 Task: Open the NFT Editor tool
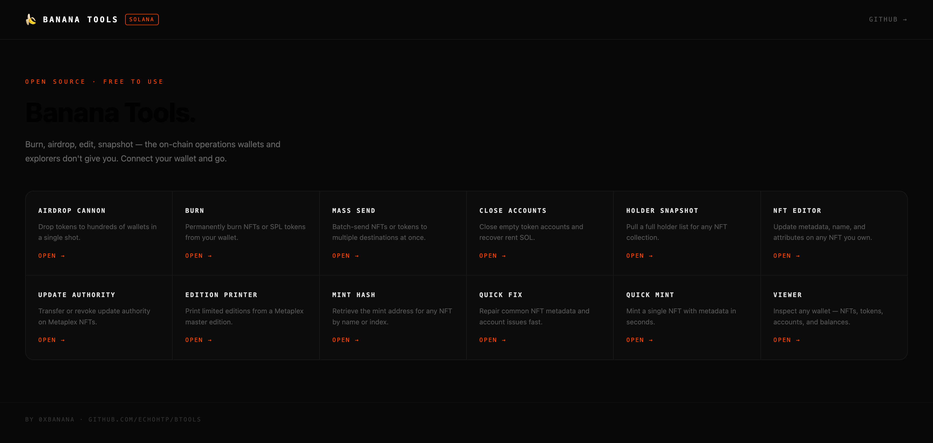[787, 256]
